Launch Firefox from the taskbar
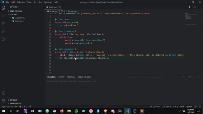This screenshot has width=203, height=114. coord(62,111)
